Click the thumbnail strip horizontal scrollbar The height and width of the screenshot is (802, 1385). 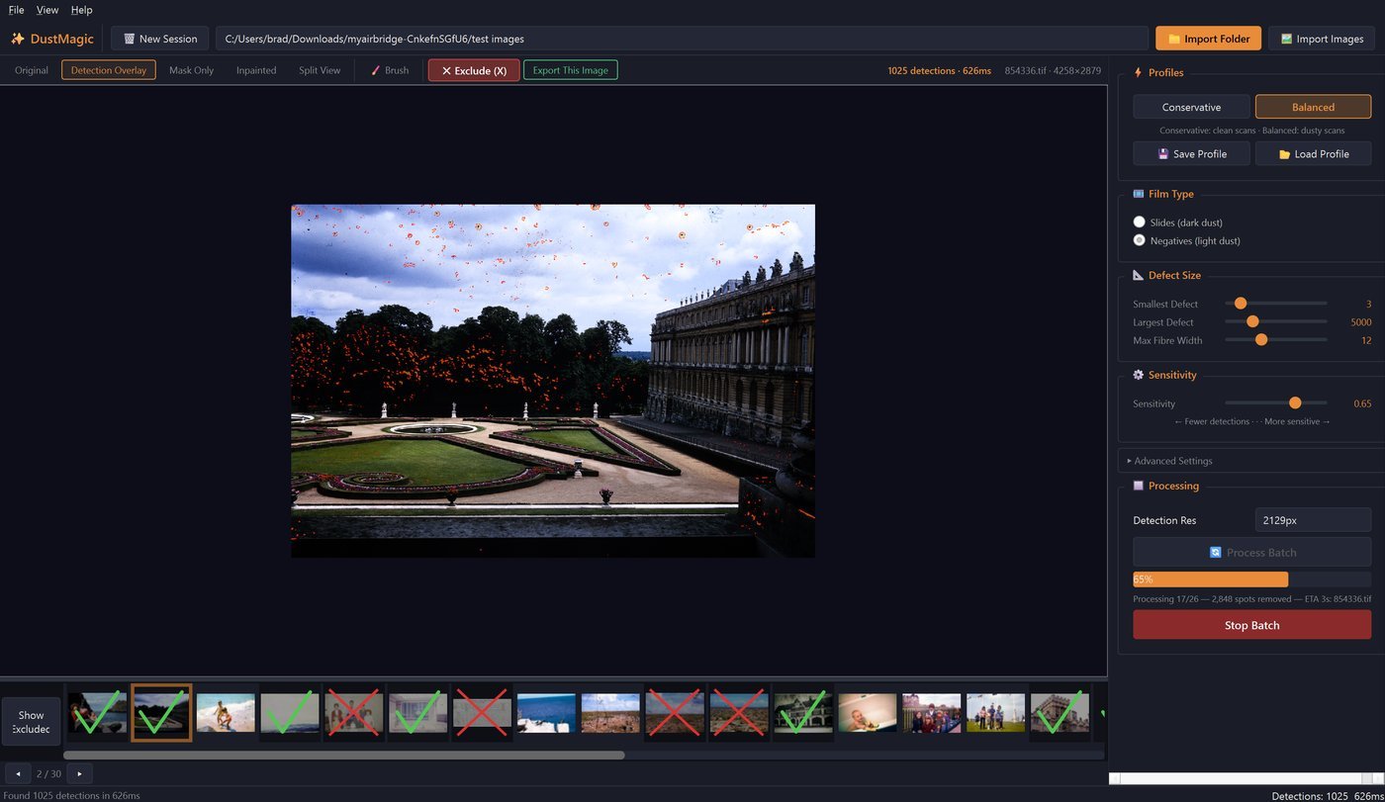343,756
